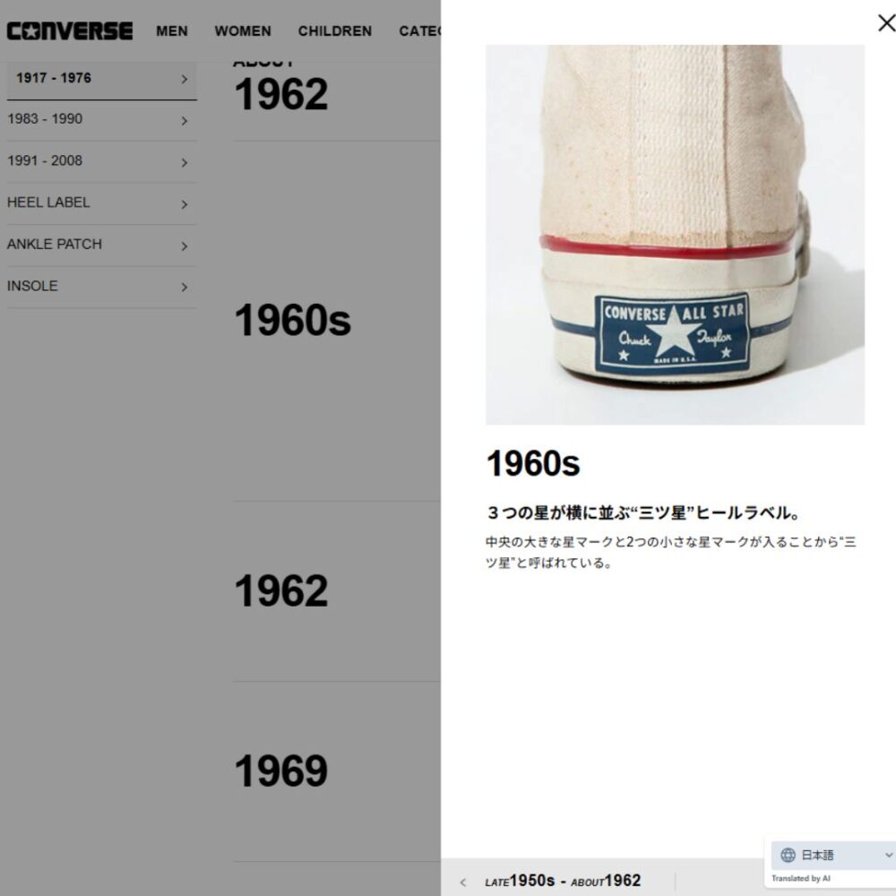The height and width of the screenshot is (896, 896).
Task: Expand the 1991 - 2008 section chevron
Action: point(184,162)
